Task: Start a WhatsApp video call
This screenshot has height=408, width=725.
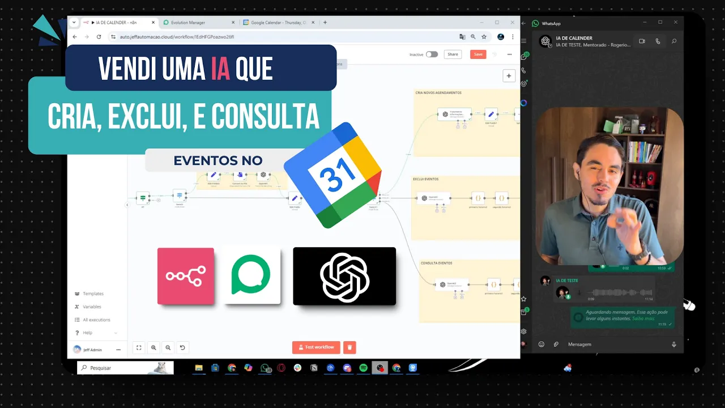Action: coord(642,41)
